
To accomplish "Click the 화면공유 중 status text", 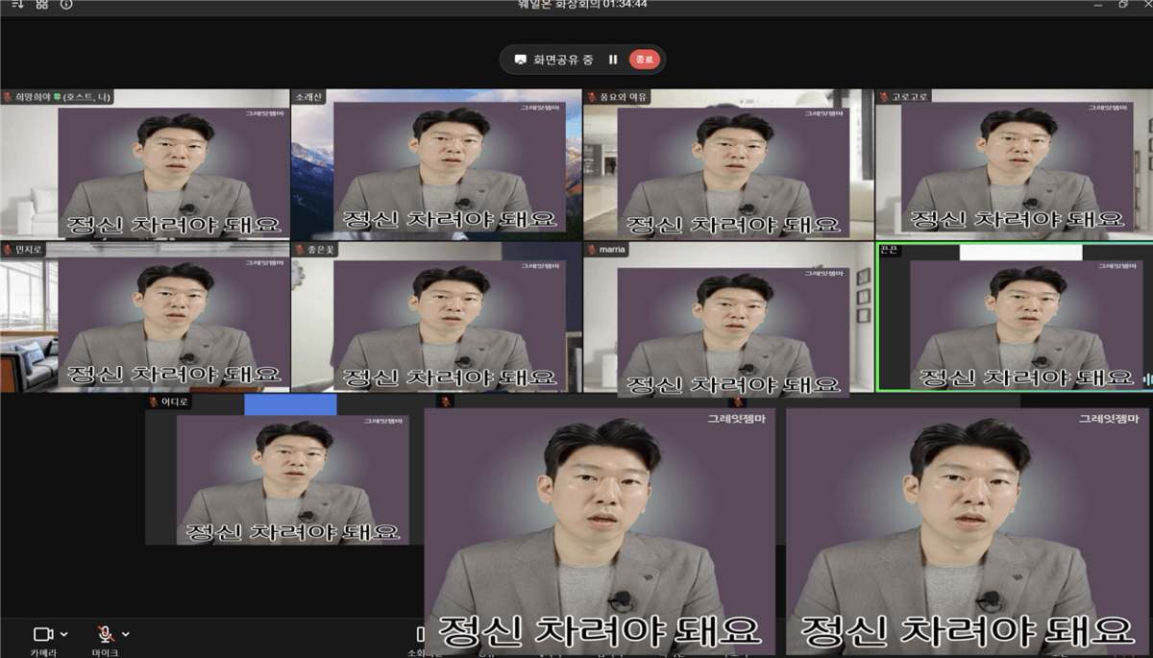I will [x=564, y=60].
